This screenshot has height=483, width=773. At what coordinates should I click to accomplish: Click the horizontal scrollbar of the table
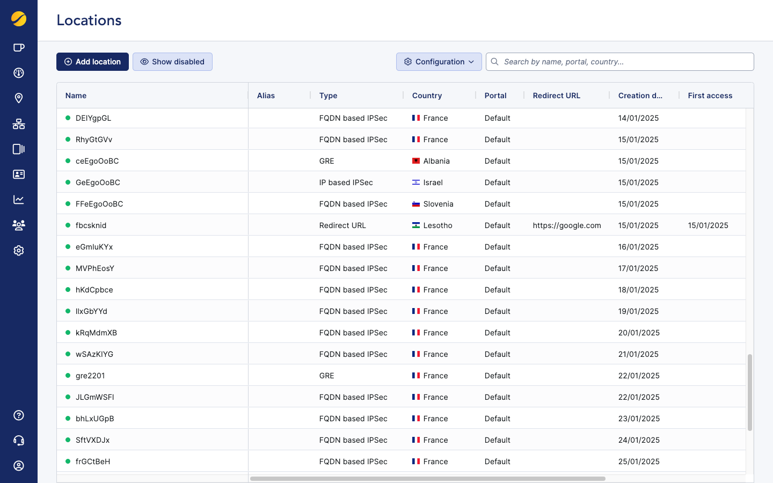click(x=427, y=479)
